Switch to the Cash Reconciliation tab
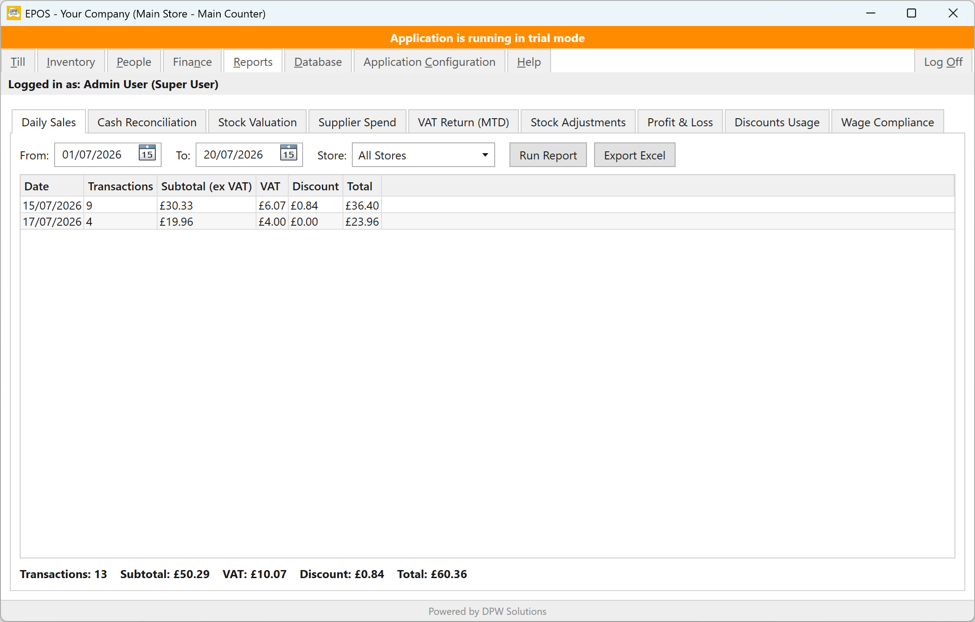Viewport: 975px width, 622px height. click(147, 122)
